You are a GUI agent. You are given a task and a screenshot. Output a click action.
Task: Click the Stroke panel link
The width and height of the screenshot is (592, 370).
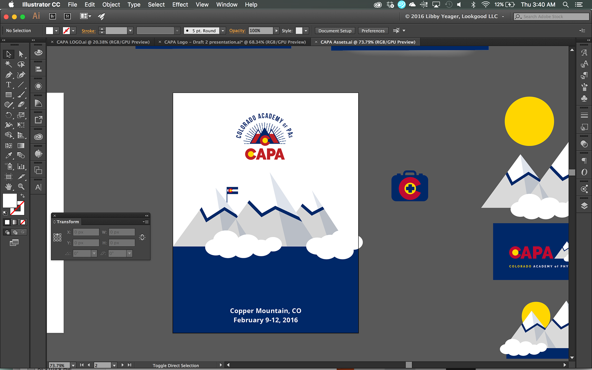88,31
